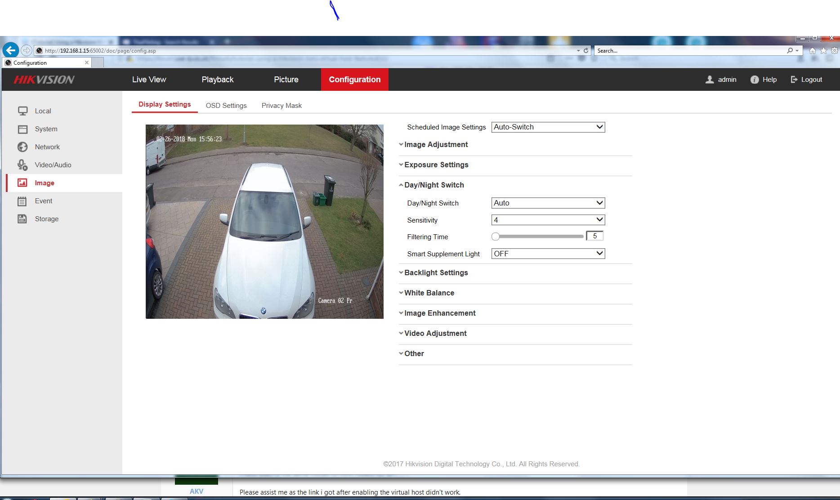Open Smart Supplement Light dropdown
Screen dimensions: 840x500
(548, 254)
